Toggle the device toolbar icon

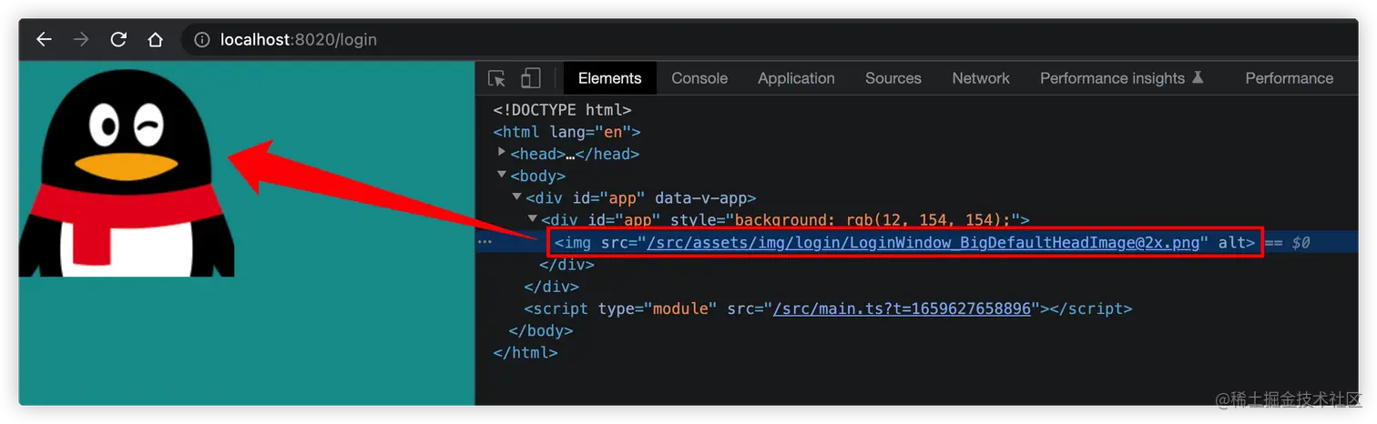point(530,78)
